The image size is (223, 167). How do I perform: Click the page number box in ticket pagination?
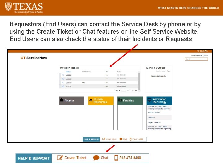[124, 91]
